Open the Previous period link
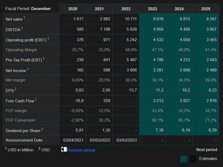 coord(81,150)
